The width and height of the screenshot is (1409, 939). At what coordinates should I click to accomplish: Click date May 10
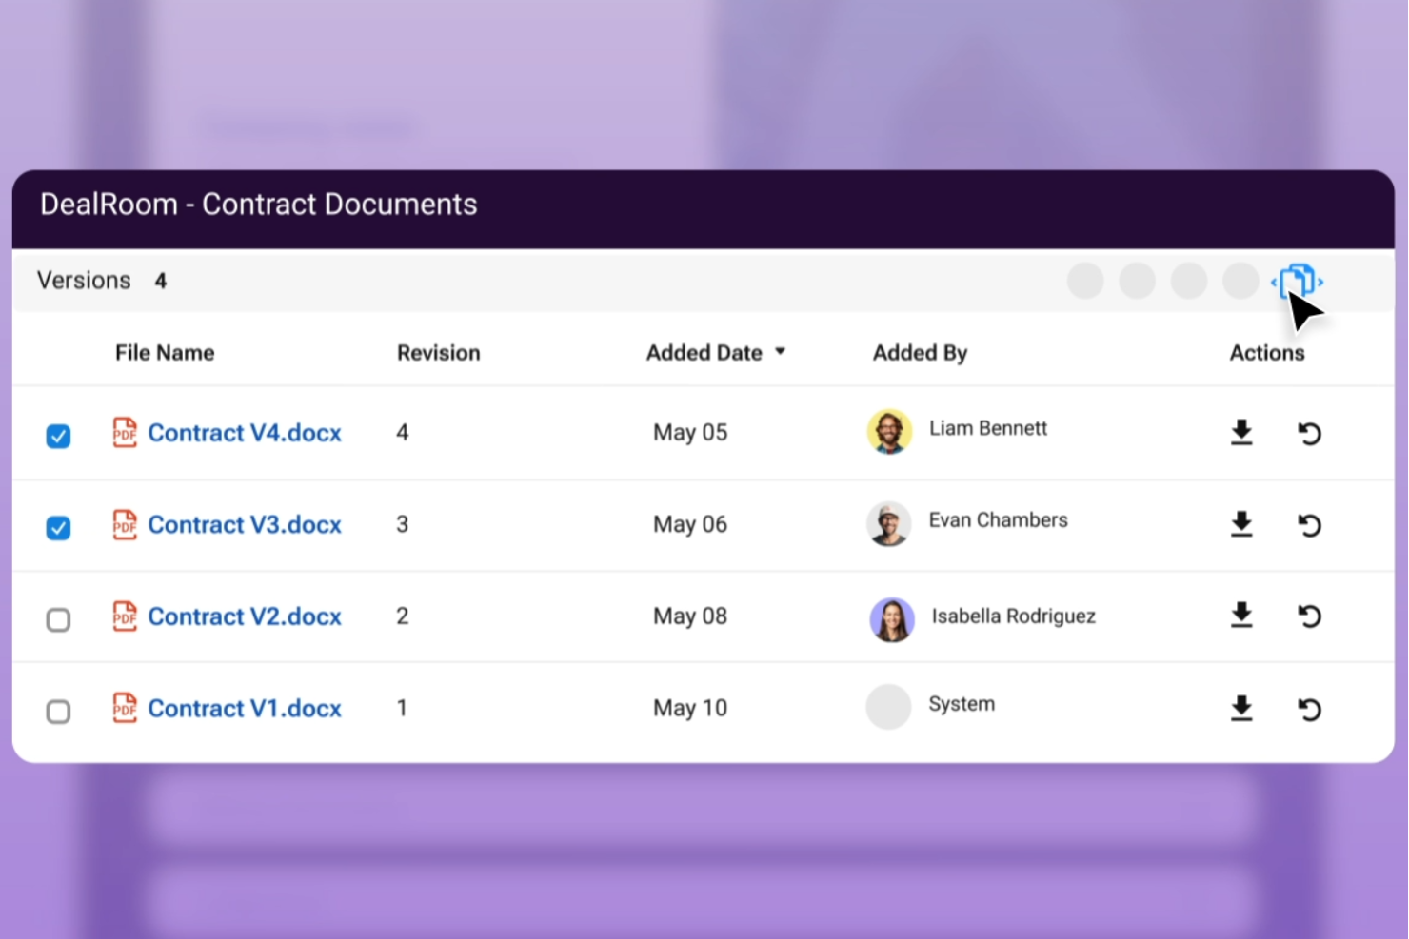690,708
